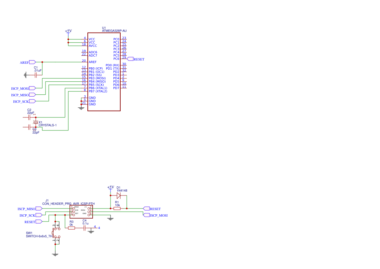Click the ATMEGA328P-AU part name text

tap(114, 31)
